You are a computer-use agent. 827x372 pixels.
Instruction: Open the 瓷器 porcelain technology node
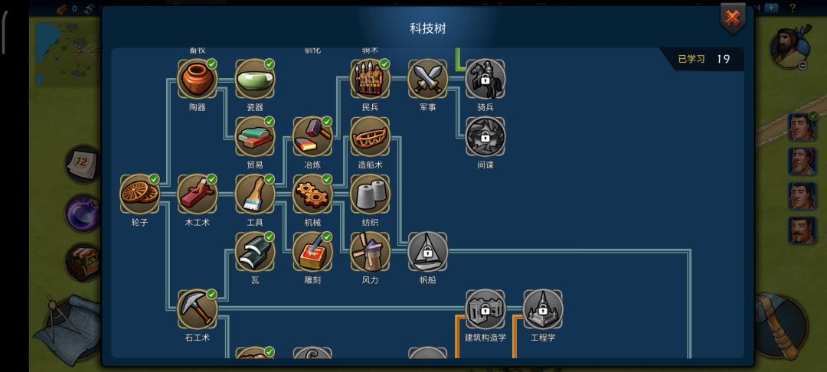coord(255,79)
